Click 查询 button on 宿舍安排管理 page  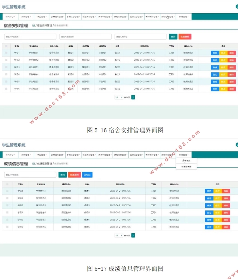pos(173,36)
